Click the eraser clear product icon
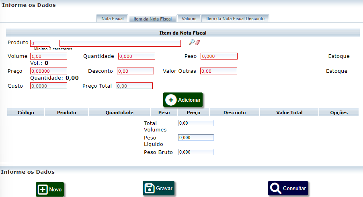The width and height of the screenshot is (363, 197). 197,42
